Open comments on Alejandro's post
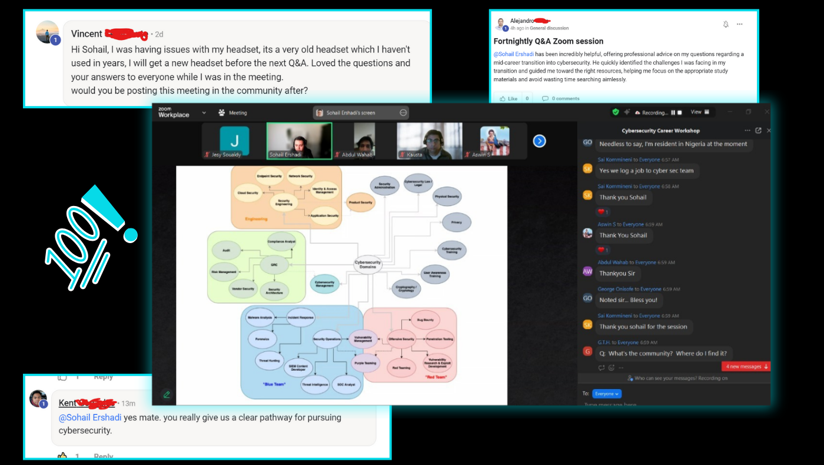The width and height of the screenshot is (824, 465). click(x=561, y=98)
